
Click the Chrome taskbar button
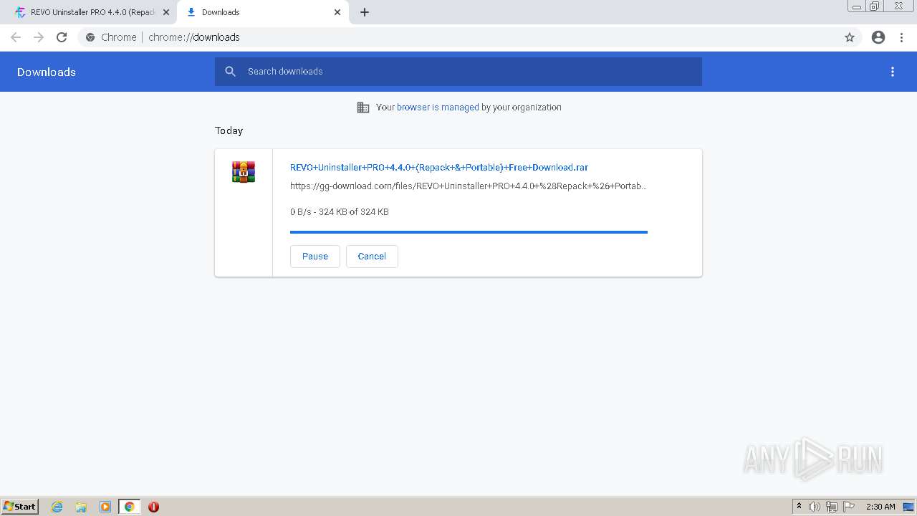tap(129, 507)
